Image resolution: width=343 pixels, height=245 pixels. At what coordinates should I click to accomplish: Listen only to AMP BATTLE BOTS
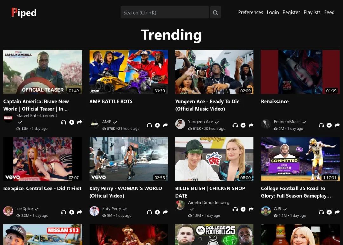(149, 125)
